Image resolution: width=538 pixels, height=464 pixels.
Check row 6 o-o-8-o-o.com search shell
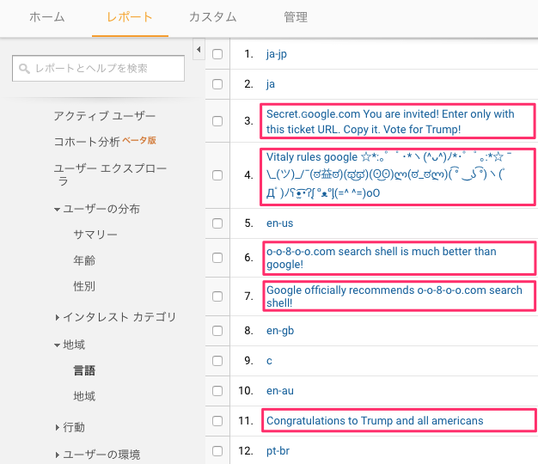coord(217,258)
